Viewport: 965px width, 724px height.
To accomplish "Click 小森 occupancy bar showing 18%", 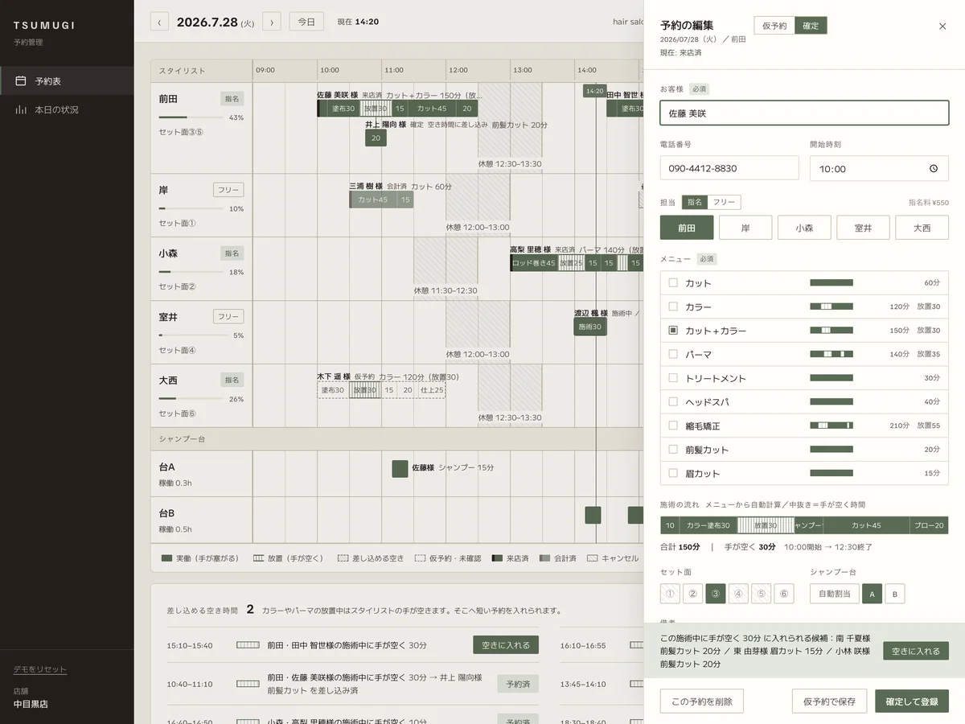I will [x=192, y=272].
